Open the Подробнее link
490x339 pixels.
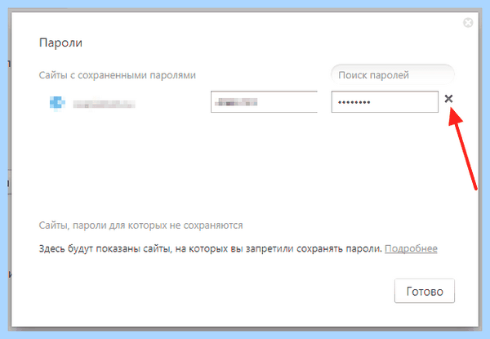pos(411,248)
